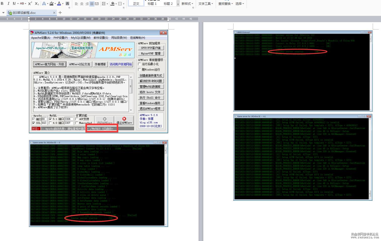Apply paragraph shading fill bucket
Image resolution: width=381 pixels, height=241 pixels.
coord(112,4)
